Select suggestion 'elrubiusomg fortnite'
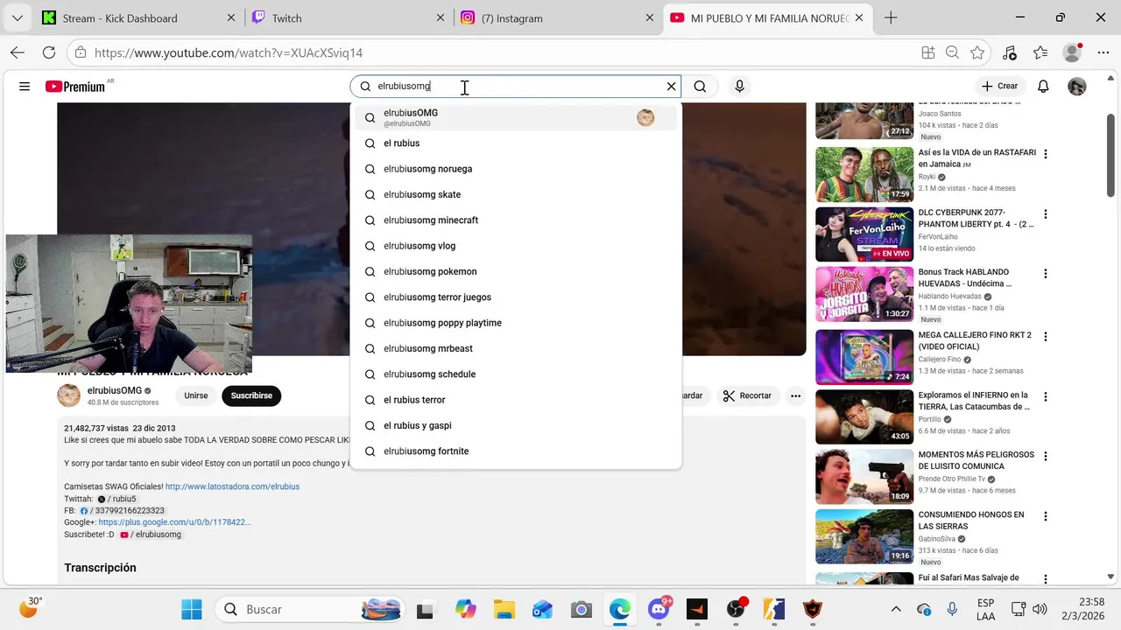 coord(516,451)
